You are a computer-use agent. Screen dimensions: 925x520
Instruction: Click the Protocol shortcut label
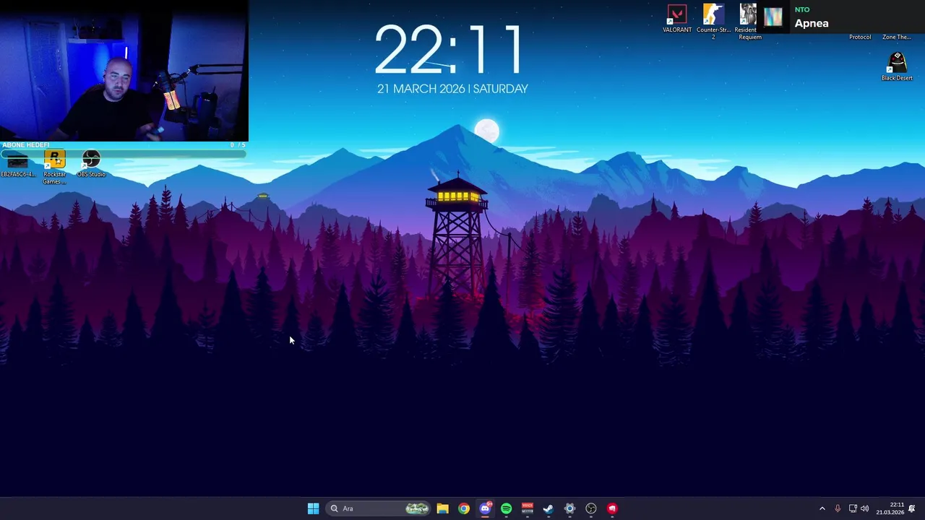pos(860,37)
